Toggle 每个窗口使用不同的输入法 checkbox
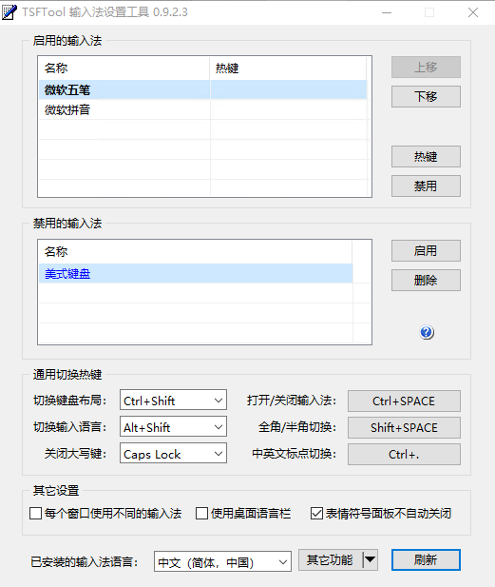Image resolution: width=495 pixels, height=587 pixels. tap(35, 513)
